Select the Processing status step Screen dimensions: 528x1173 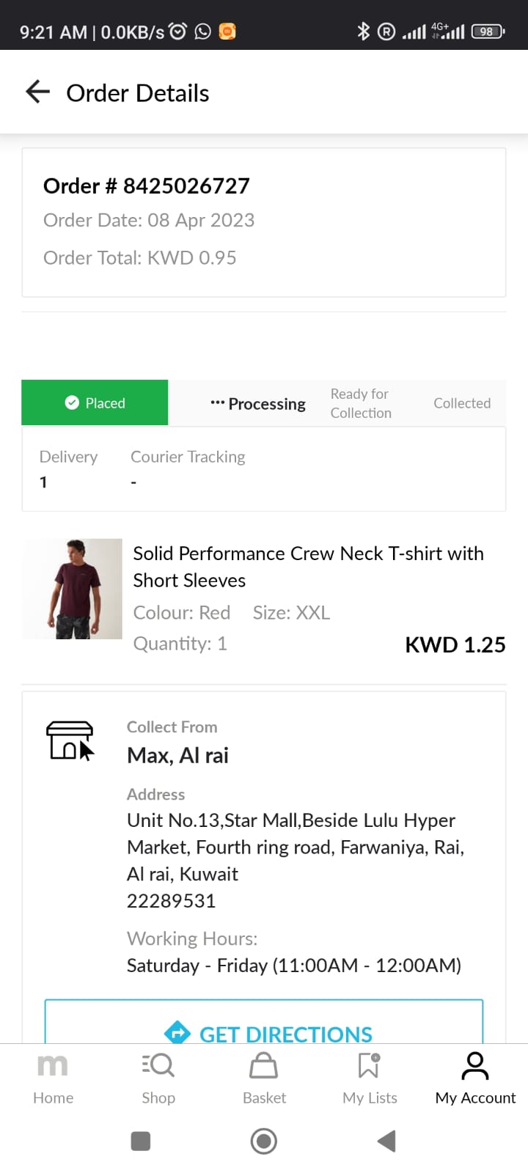[x=258, y=404]
